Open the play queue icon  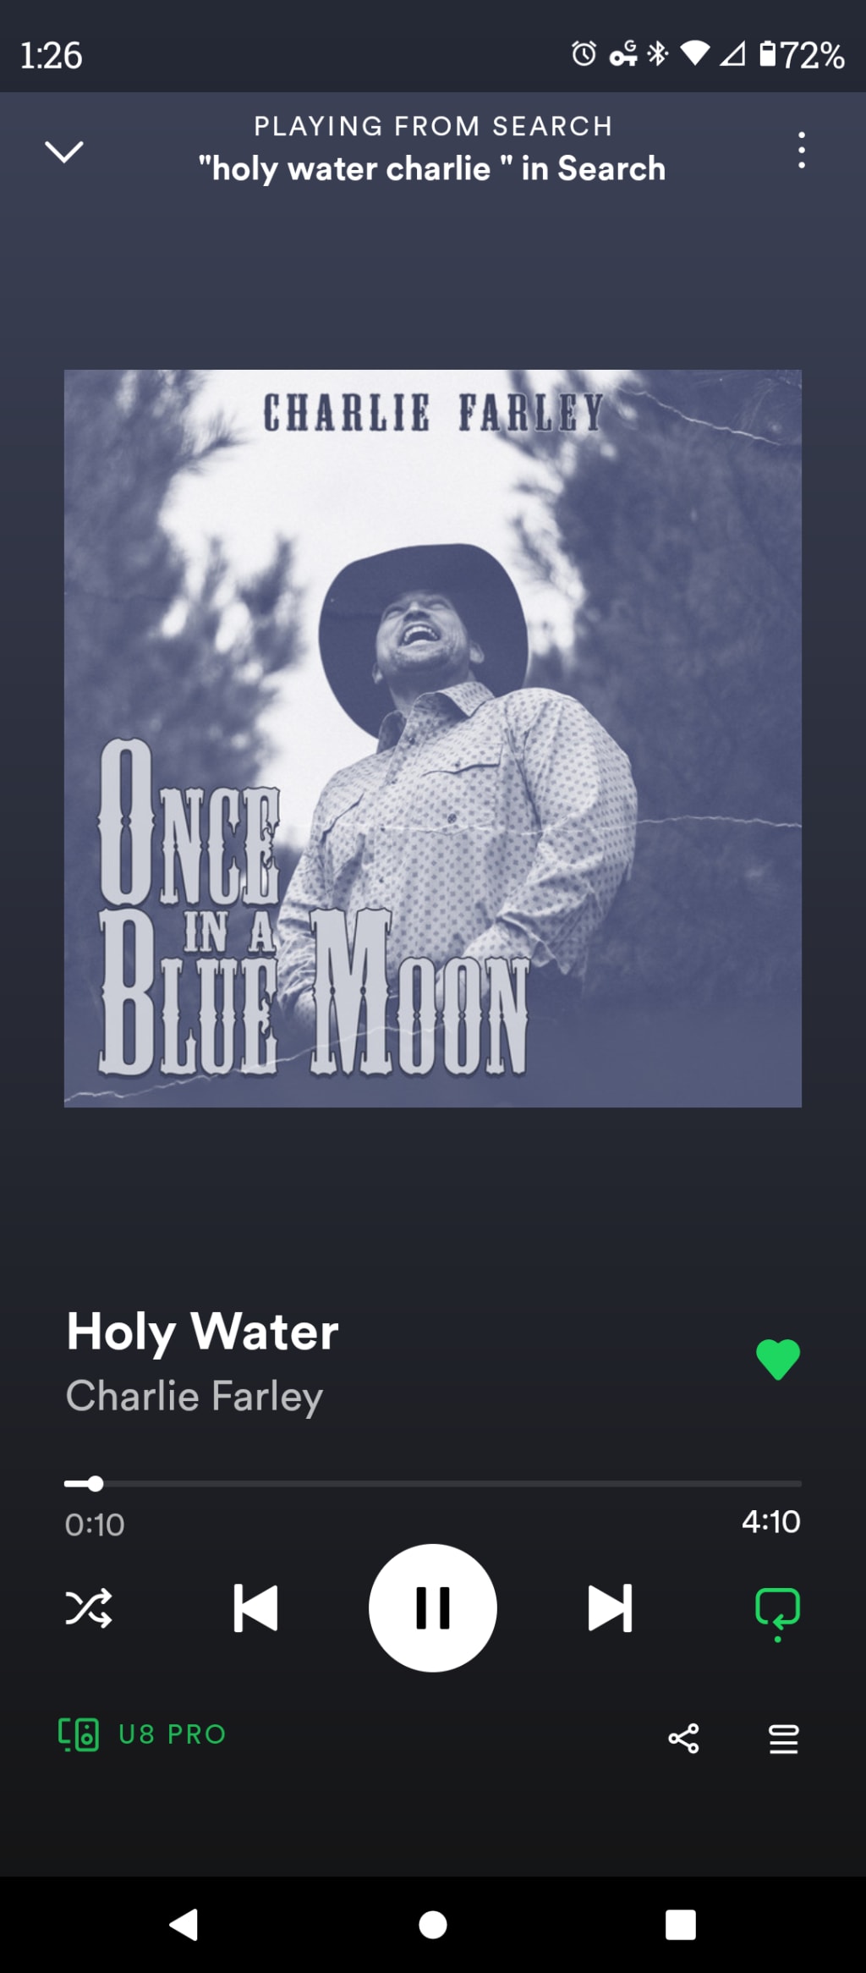coord(783,1739)
